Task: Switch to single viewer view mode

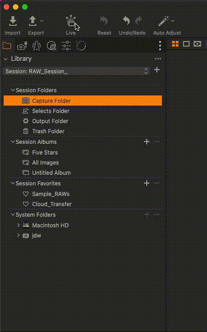Action: tap(186, 44)
